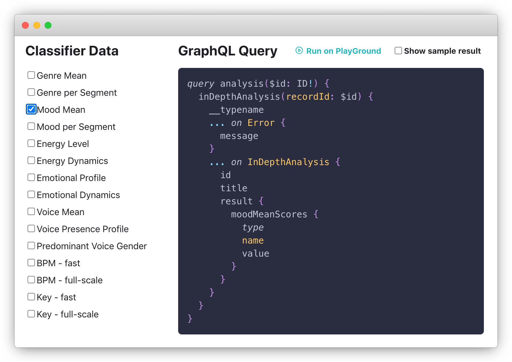Check Predominant Voice Gender

tap(31, 245)
